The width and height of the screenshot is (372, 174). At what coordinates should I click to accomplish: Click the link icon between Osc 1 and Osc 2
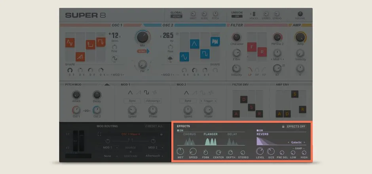[x=86, y=111]
